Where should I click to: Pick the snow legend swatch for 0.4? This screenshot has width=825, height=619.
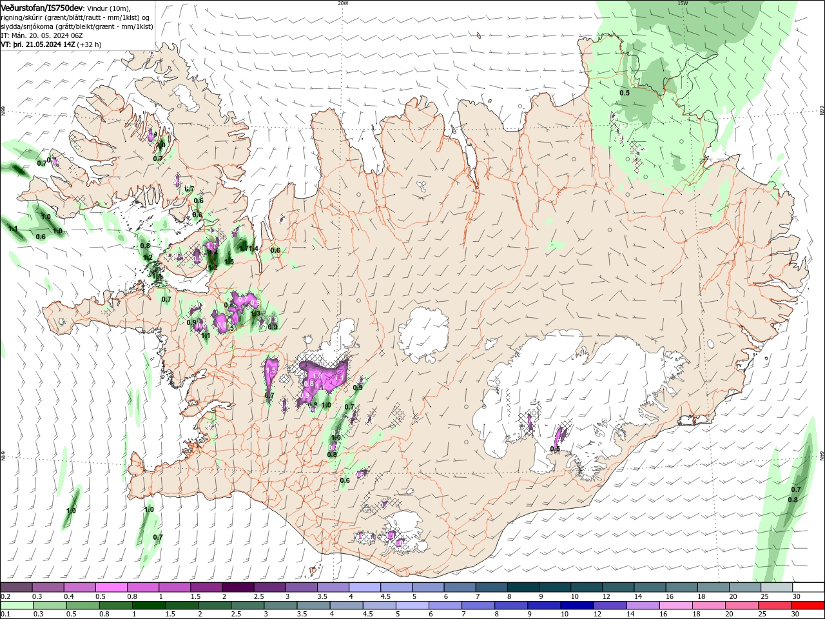click(x=79, y=587)
